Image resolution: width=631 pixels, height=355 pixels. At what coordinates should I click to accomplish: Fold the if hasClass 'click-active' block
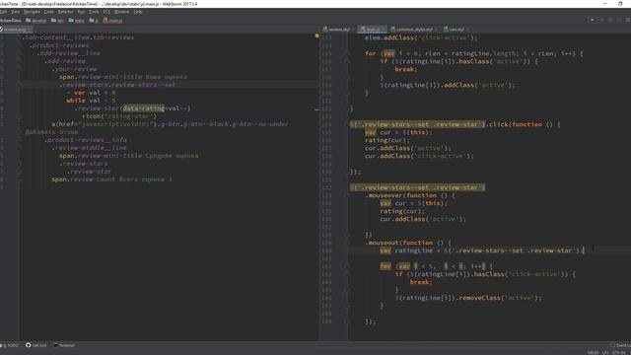346,274
